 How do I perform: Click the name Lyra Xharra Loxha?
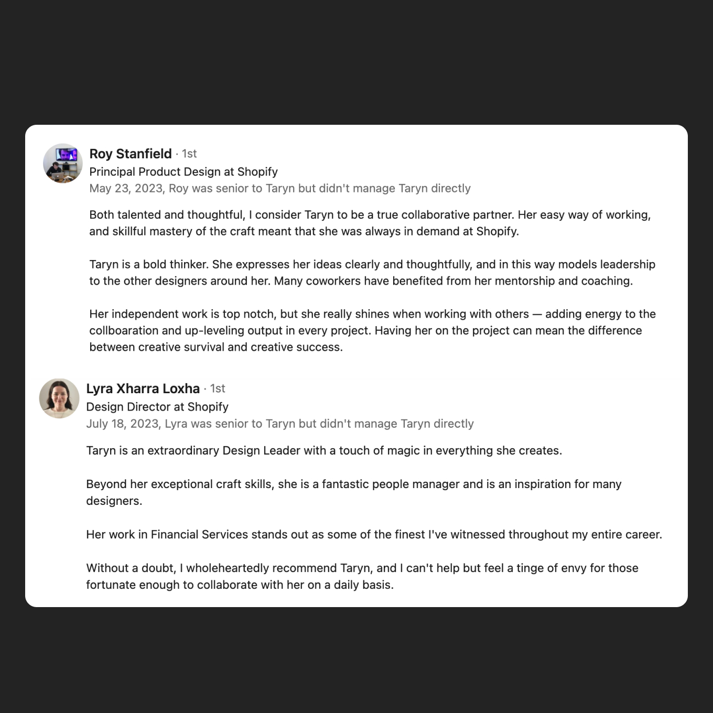point(143,388)
